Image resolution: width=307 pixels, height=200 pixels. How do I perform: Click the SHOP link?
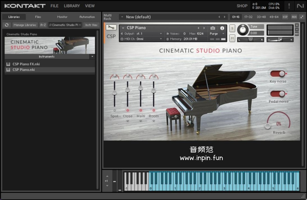pyautogui.click(x=242, y=6)
